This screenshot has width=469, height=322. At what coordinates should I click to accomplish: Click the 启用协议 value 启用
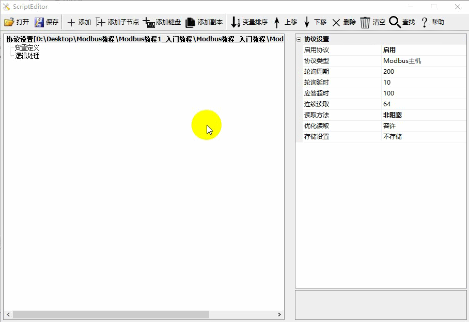pyautogui.click(x=389, y=50)
